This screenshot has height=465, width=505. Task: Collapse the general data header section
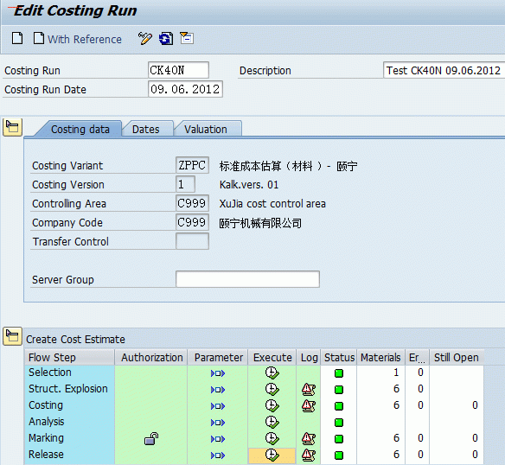pyautogui.click(x=12, y=127)
